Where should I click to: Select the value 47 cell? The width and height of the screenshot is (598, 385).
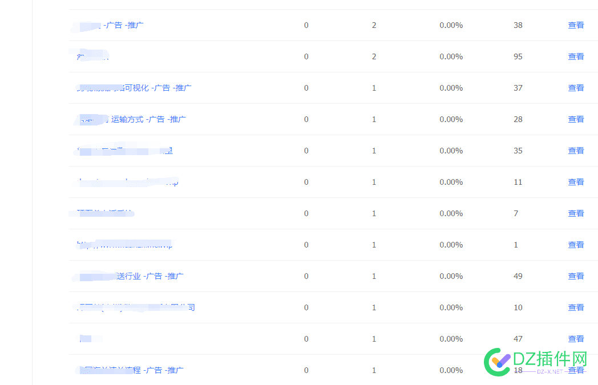coord(518,339)
